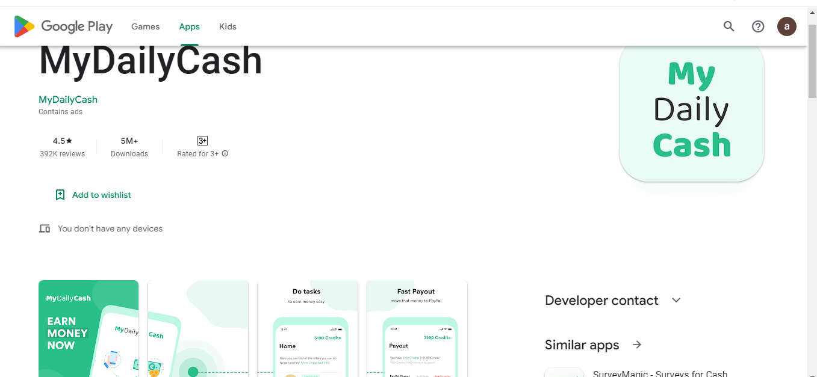
Task: Open the SurveyMagic - Surveys for Cash app
Action: pyautogui.click(x=660, y=374)
